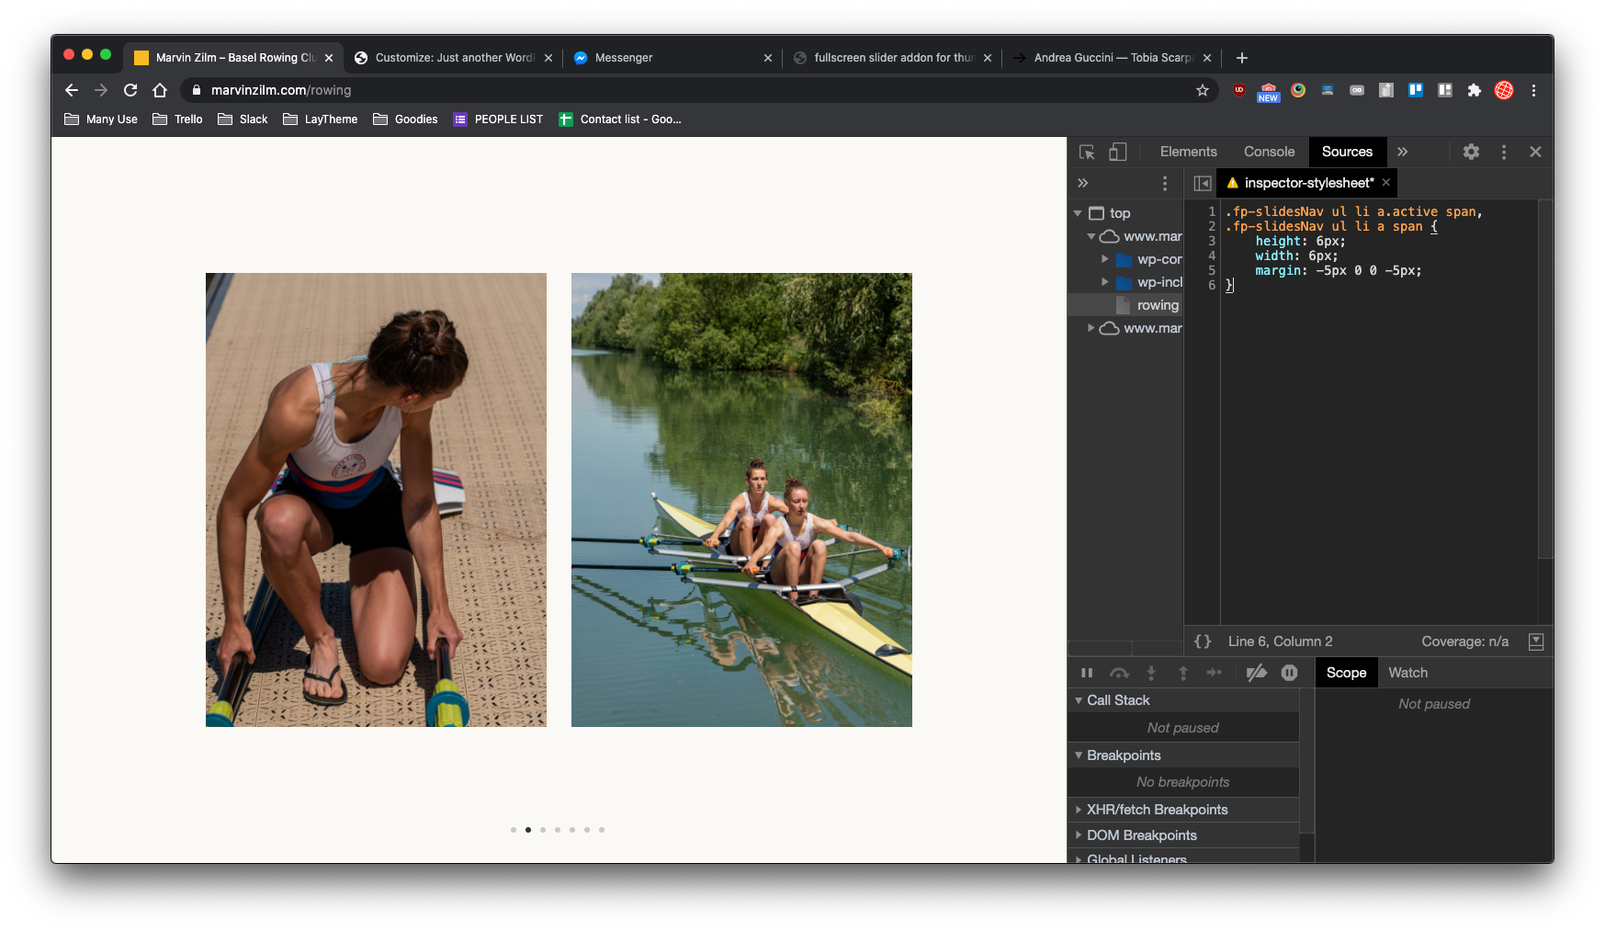Open the Watch tab
Viewport: 1605px width, 931px height.
(x=1407, y=673)
